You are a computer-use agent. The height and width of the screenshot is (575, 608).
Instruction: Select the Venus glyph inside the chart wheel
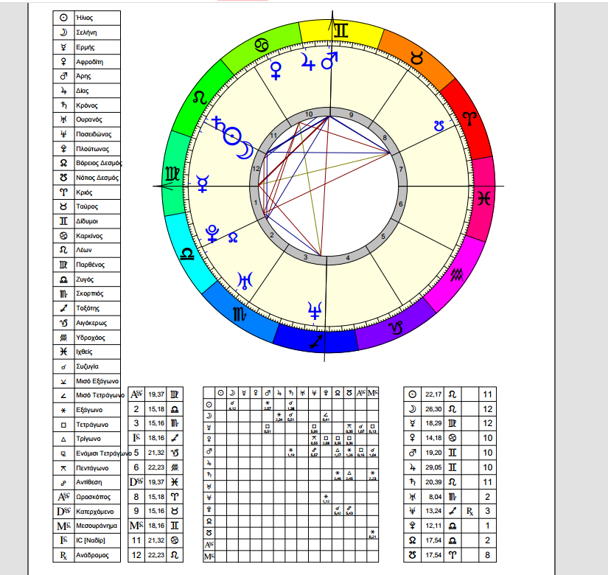[276, 70]
